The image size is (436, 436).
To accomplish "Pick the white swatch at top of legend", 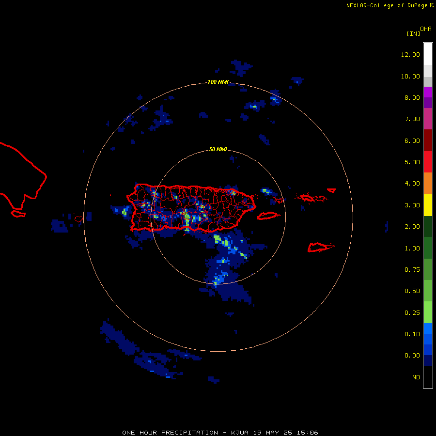I will (x=428, y=54).
